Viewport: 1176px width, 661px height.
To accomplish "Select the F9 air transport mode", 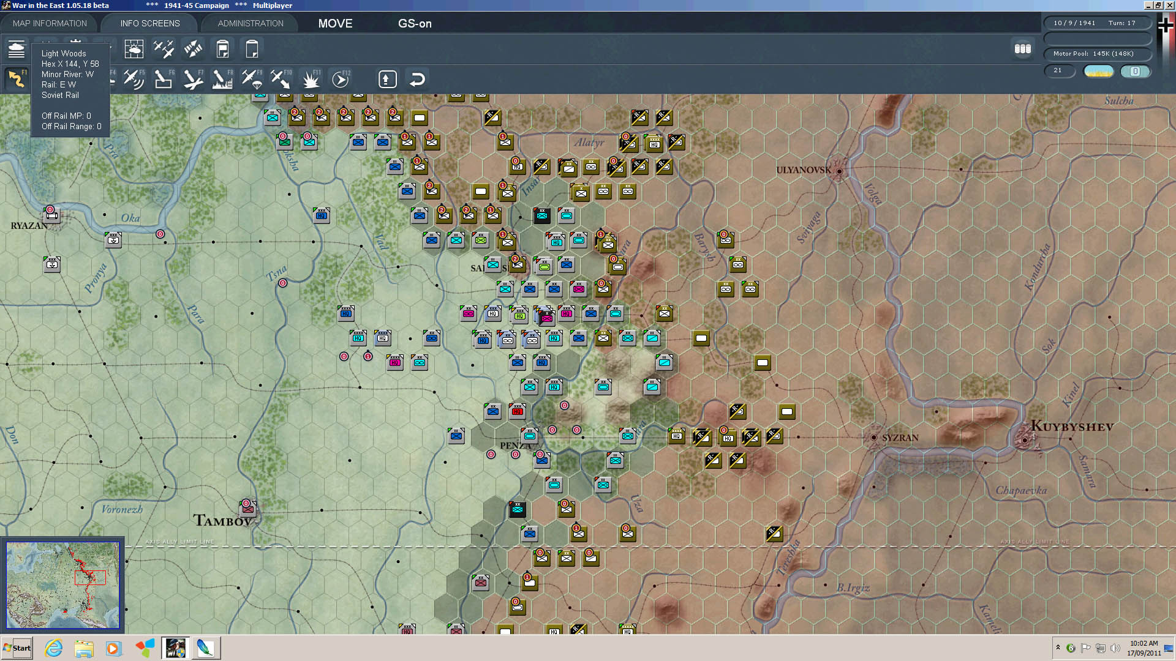I will point(252,79).
